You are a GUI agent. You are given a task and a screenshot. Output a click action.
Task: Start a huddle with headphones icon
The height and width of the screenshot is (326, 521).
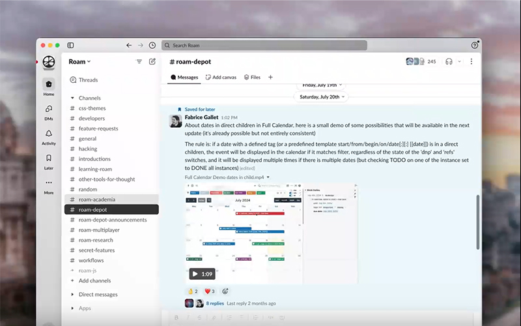449,61
